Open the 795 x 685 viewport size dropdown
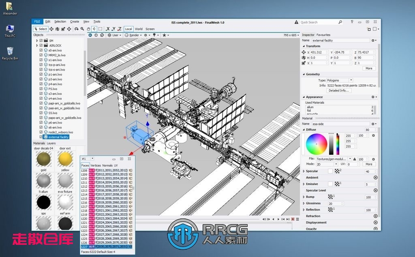This screenshot has height=257, width=415. point(291,35)
